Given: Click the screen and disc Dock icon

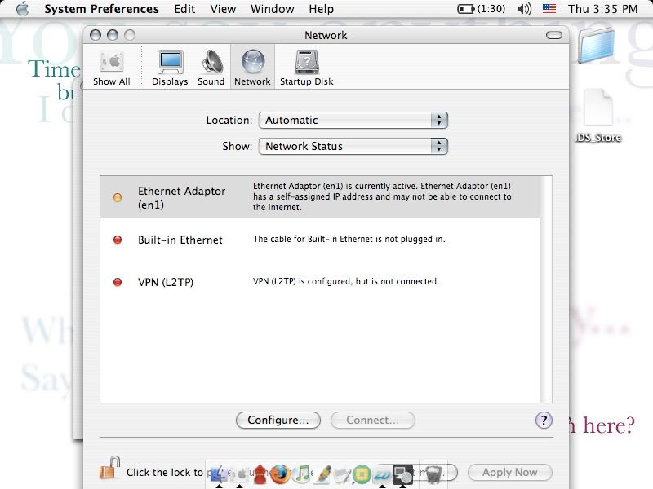Looking at the screenshot, I should (402, 474).
